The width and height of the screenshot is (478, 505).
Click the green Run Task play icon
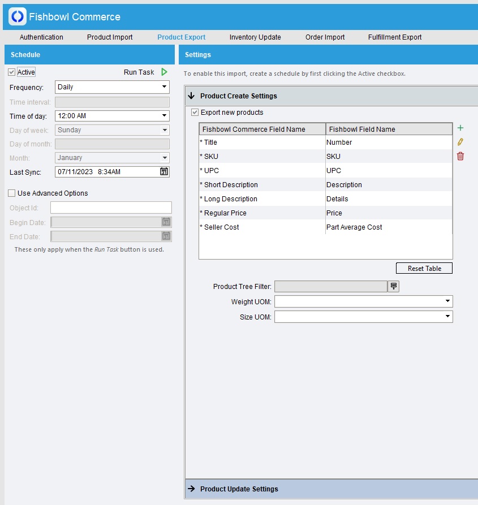(x=164, y=72)
